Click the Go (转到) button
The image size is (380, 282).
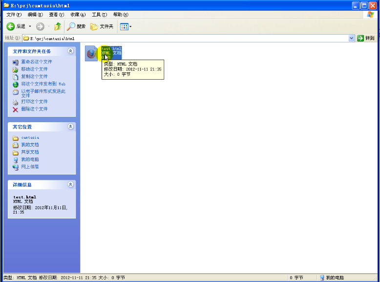[x=366, y=38]
